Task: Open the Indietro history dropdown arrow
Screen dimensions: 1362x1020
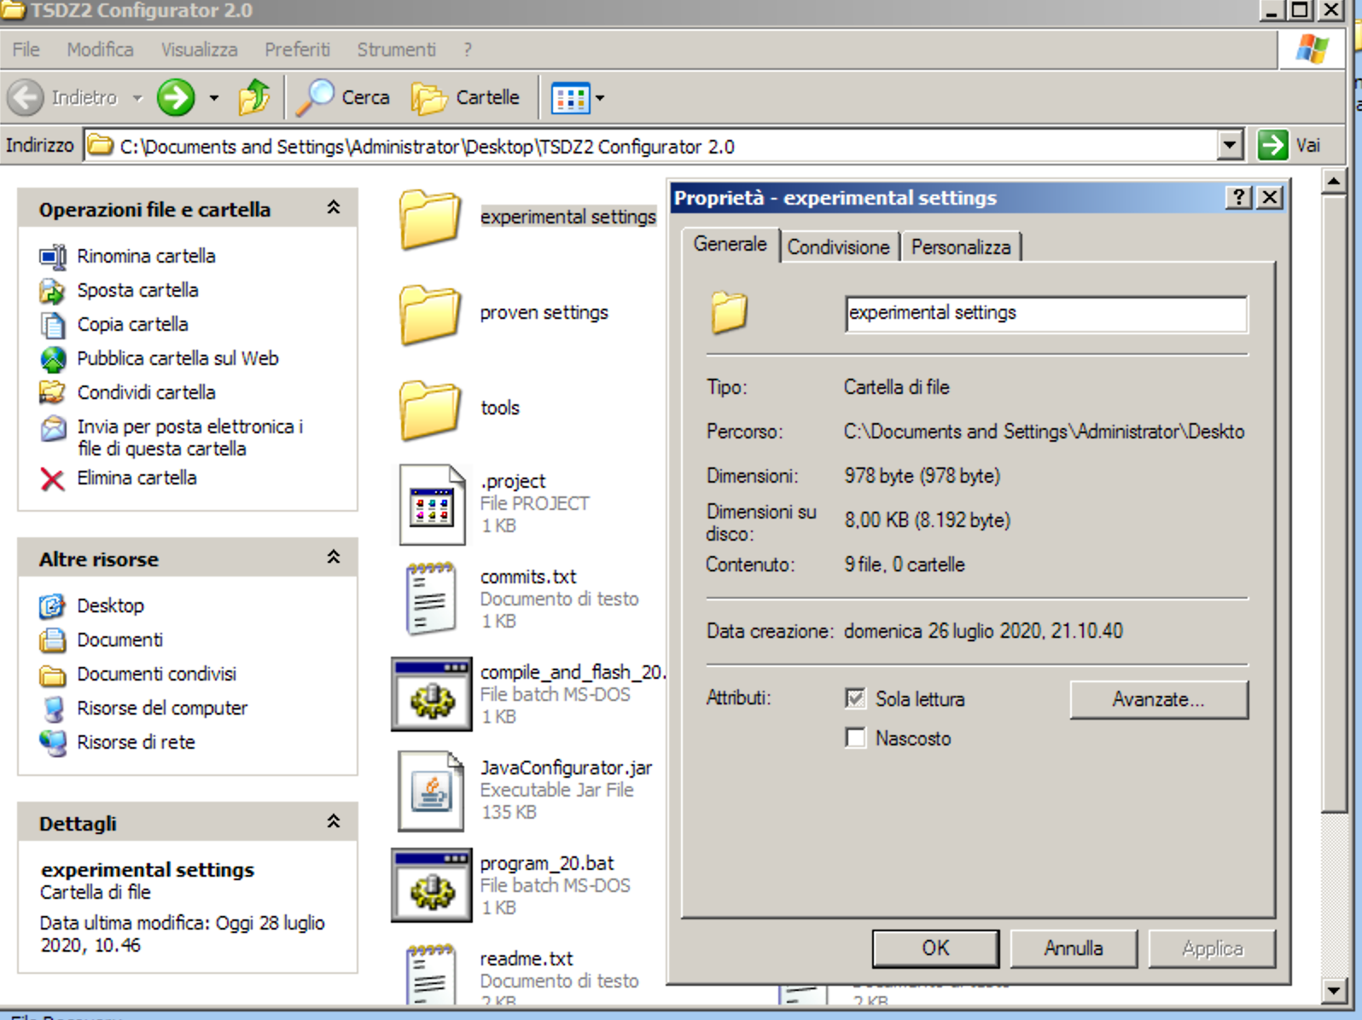Action: click(x=137, y=98)
